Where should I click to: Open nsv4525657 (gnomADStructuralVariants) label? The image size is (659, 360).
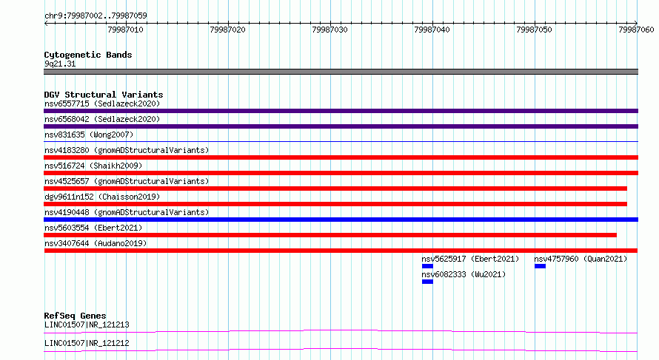(127, 181)
